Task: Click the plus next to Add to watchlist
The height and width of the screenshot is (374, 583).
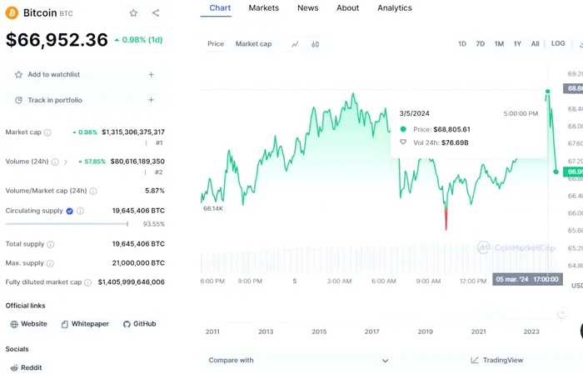Action: pos(151,75)
